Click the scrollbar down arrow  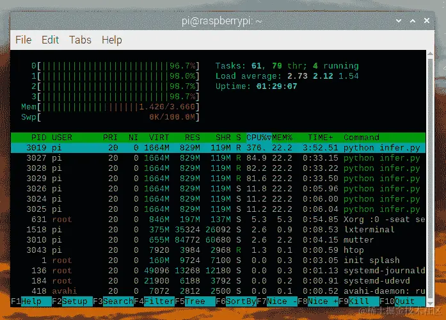coord(430,303)
